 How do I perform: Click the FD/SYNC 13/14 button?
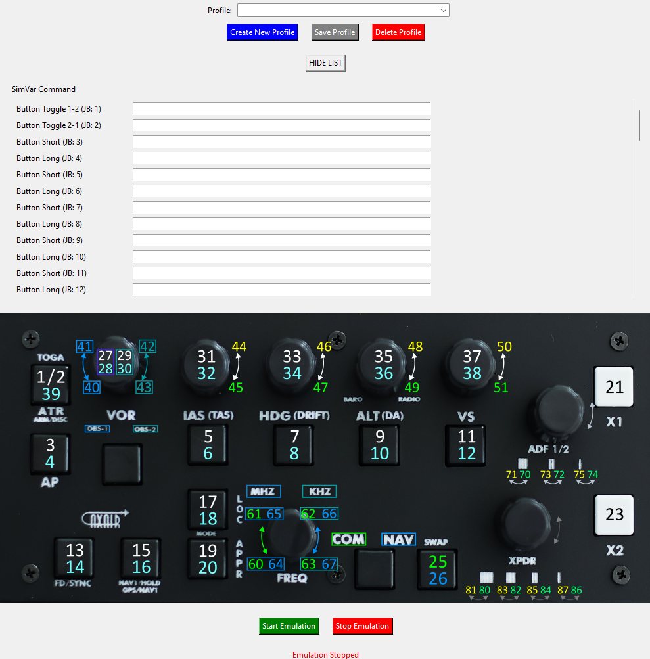click(x=75, y=558)
